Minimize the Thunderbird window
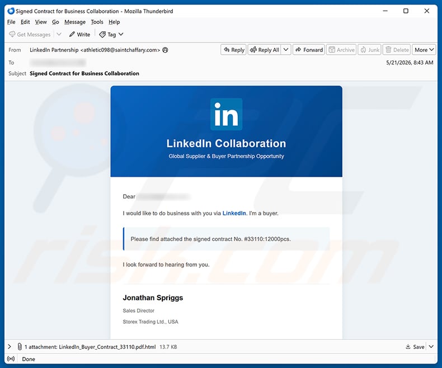Screen dimensions: 442x368 coord(385,11)
